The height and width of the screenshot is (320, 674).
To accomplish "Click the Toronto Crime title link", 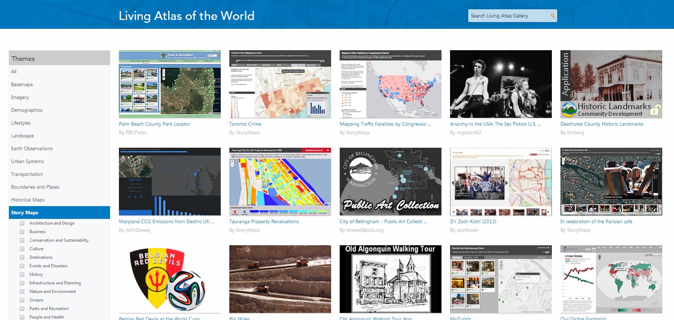I will 245,124.
